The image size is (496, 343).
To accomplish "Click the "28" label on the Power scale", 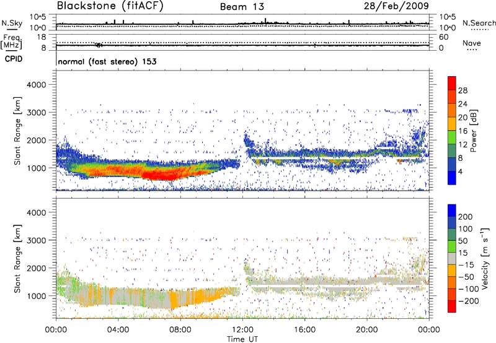I will coord(463,90).
